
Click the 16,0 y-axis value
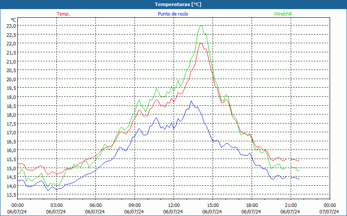coord(11,150)
